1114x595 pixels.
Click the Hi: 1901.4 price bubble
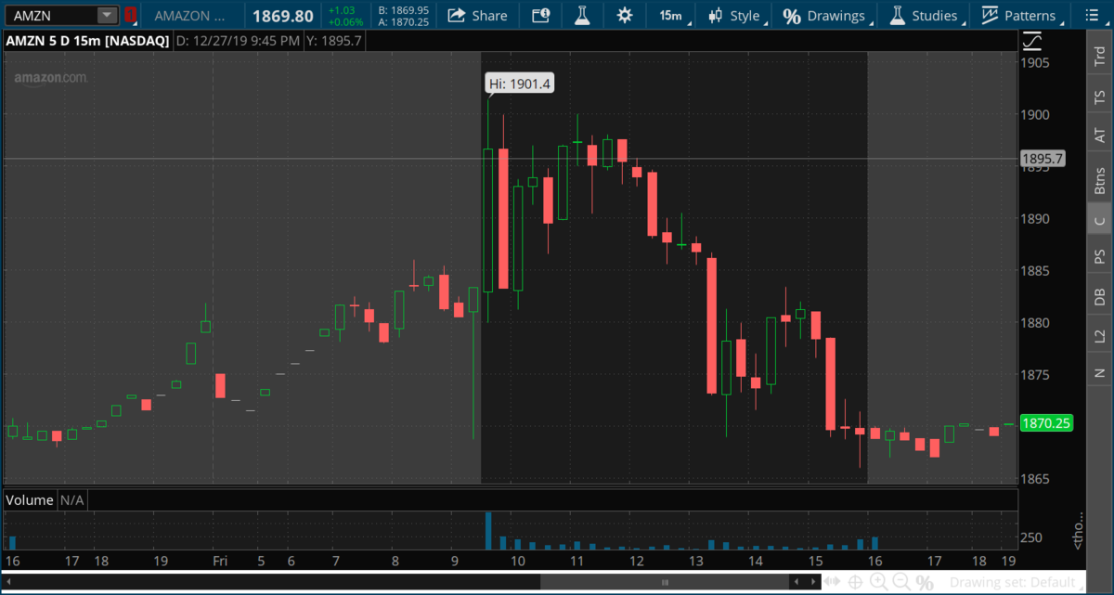(521, 84)
